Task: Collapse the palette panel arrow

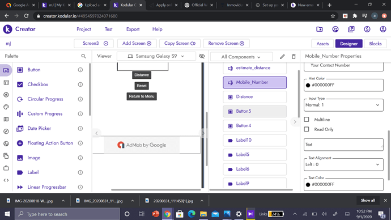Action: point(96,133)
